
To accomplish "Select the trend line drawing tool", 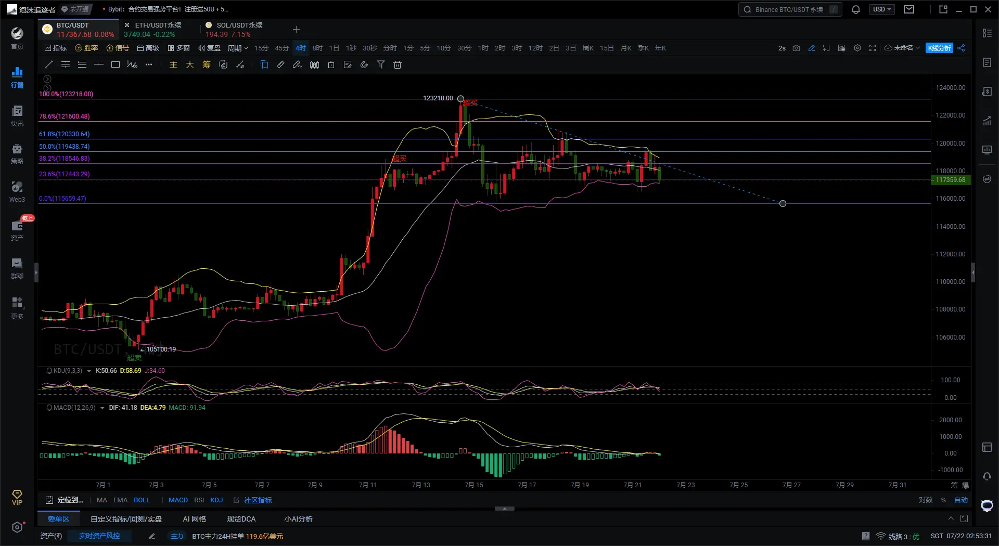I will [x=49, y=64].
